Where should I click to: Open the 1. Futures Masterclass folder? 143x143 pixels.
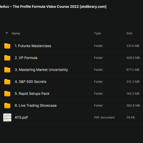click(x=33, y=46)
